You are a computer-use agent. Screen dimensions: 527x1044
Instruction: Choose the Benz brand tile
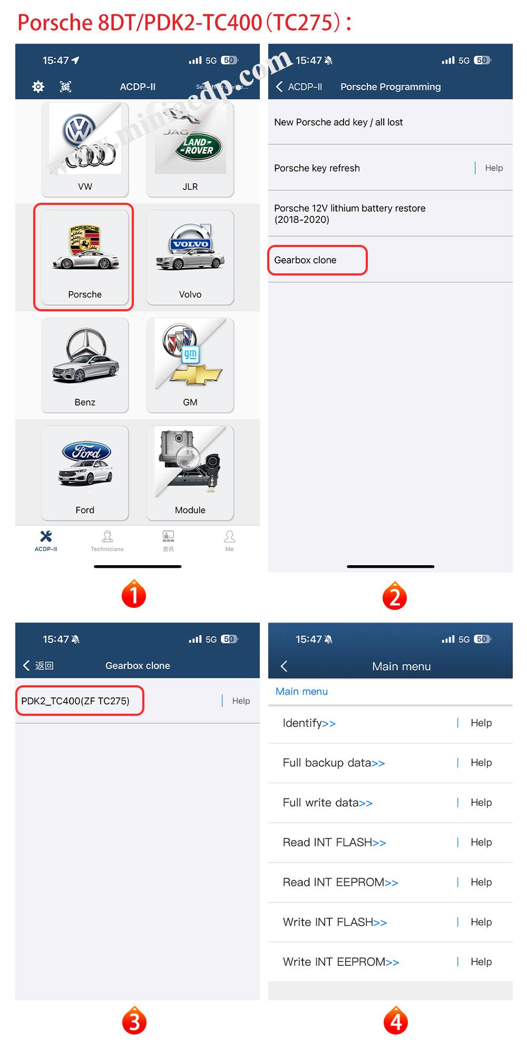coord(85,365)
